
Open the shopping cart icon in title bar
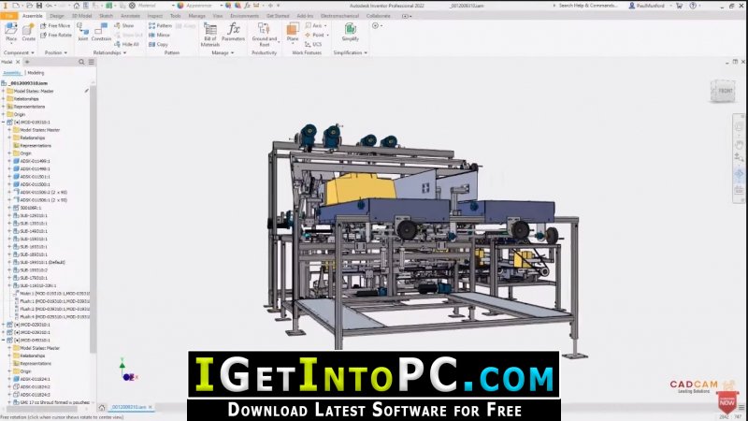[680, 6]
